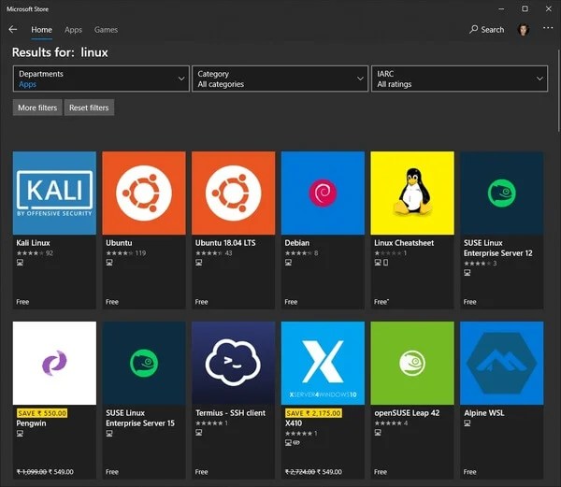The image size is (561, 487).
Task: Click mobile device icon under Linux Cheatsheet
Action: tap(385, 263)
